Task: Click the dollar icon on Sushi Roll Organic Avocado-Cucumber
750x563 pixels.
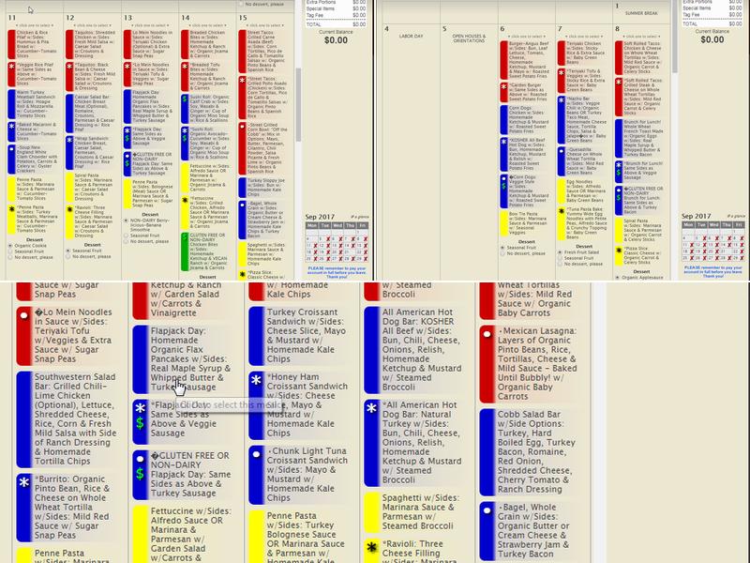Action: pyautogui.click(x=186, y=140)
